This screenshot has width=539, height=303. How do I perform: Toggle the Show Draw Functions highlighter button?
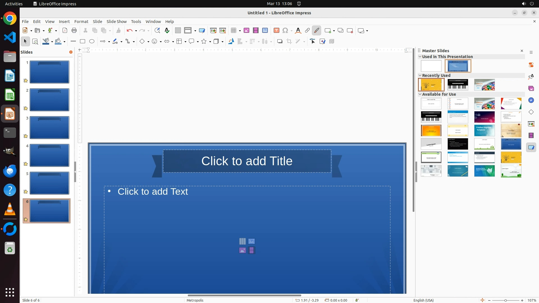(317, 31)
